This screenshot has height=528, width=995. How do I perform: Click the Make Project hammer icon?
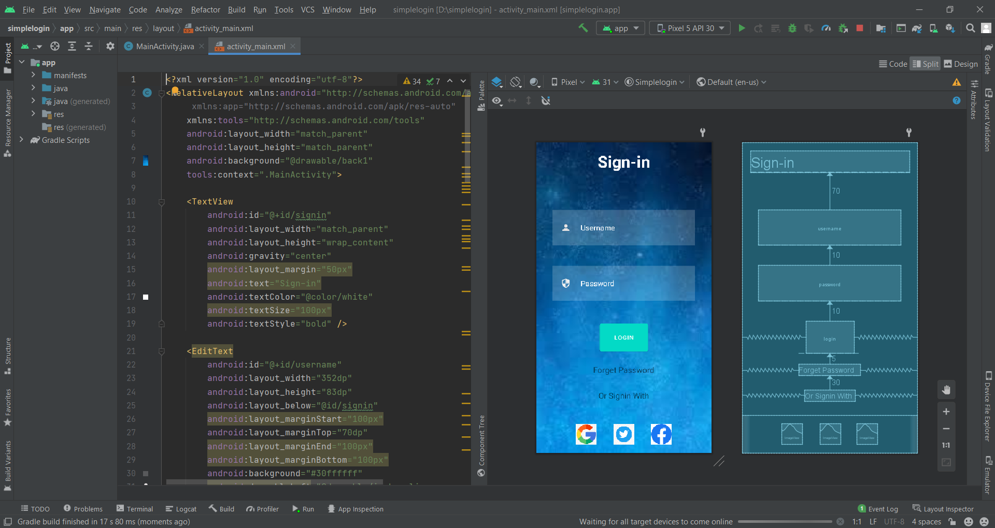[x=583, y=28]
